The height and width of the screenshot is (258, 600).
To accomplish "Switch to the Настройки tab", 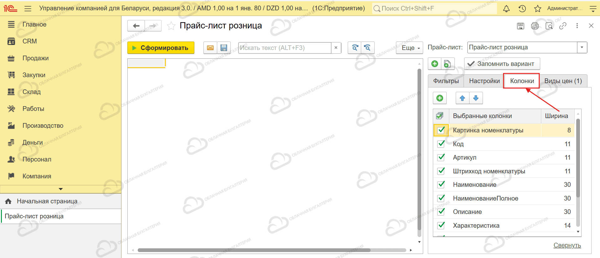I will 484,81.
